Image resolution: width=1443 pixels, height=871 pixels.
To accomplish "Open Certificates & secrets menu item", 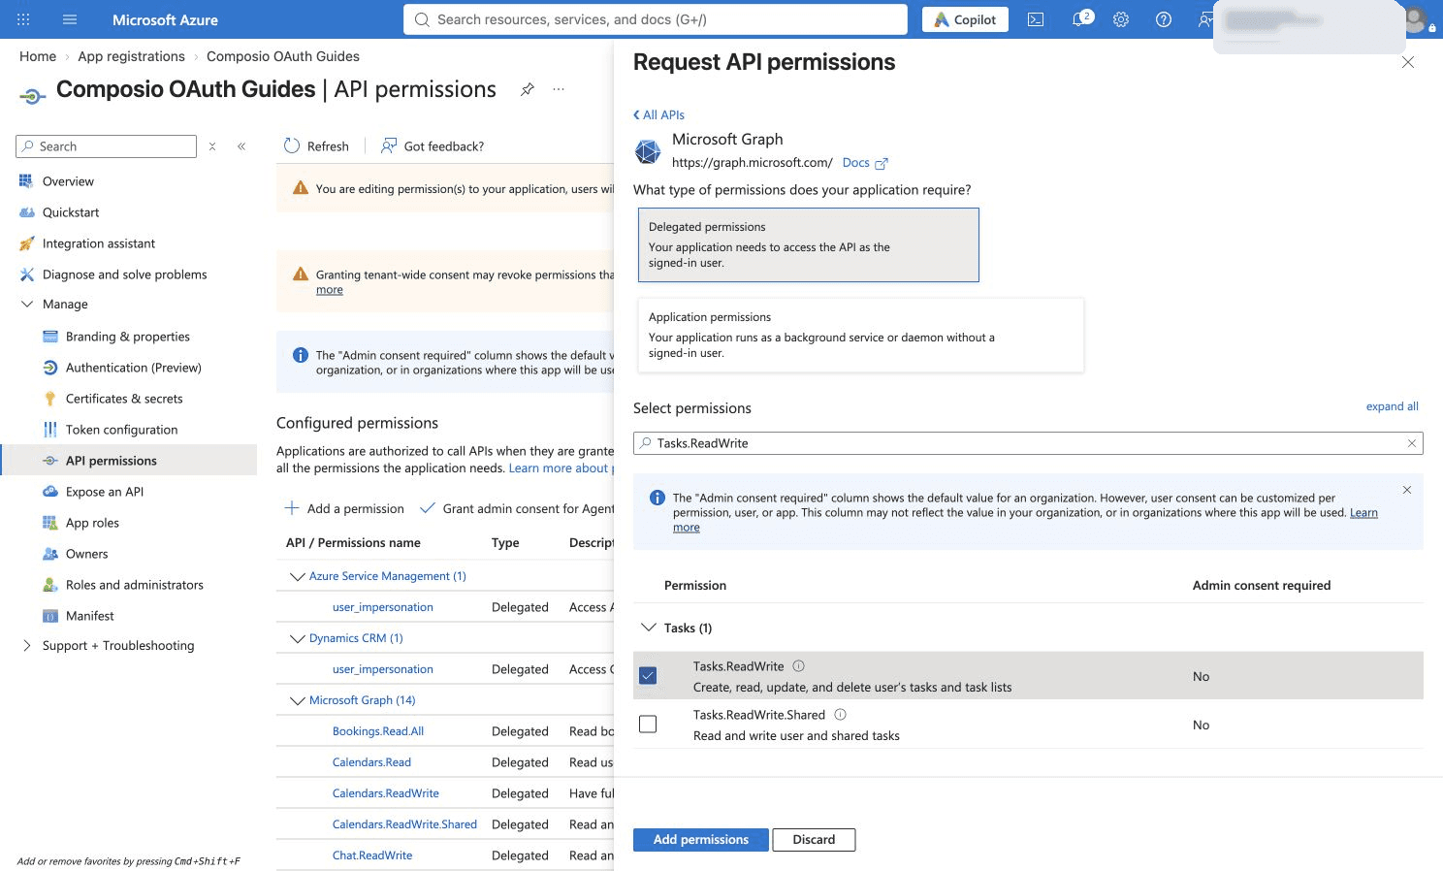I will tap(124, 399).
